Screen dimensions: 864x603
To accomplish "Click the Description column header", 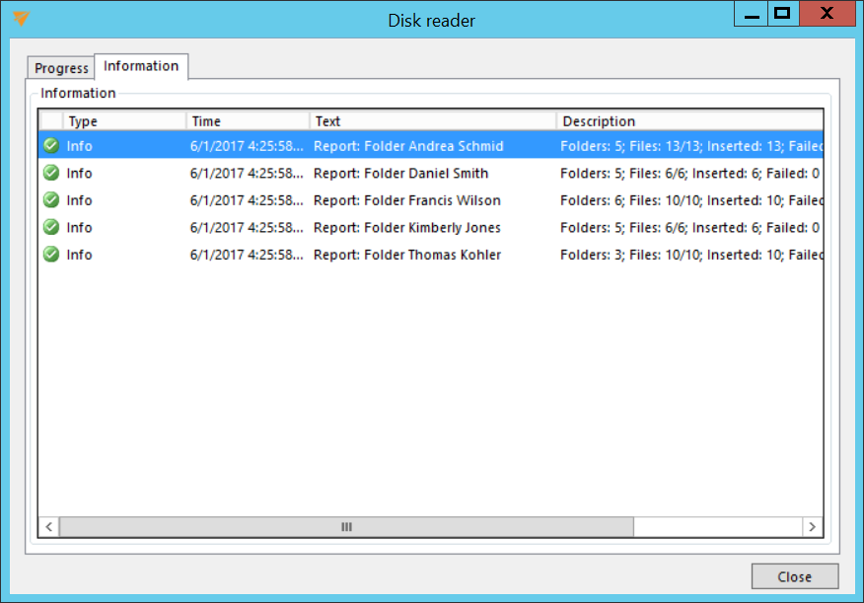I will point(688,121).
